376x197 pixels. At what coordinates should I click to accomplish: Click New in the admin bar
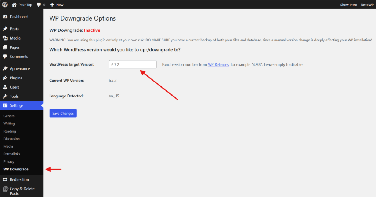coord(60,5)
